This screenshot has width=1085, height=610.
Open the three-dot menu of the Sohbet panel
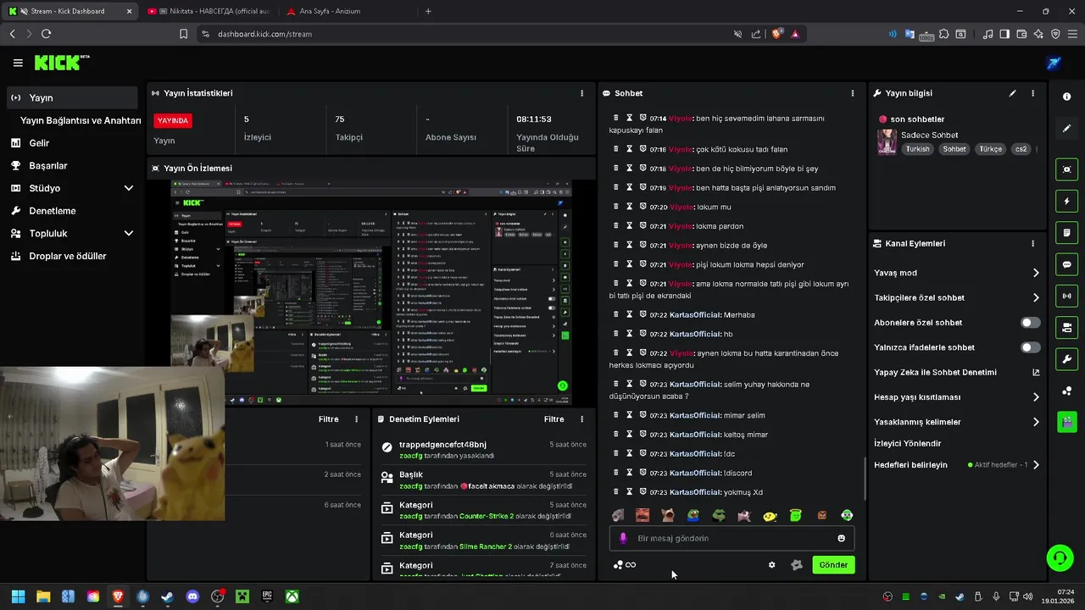click(x=853, y=93)
